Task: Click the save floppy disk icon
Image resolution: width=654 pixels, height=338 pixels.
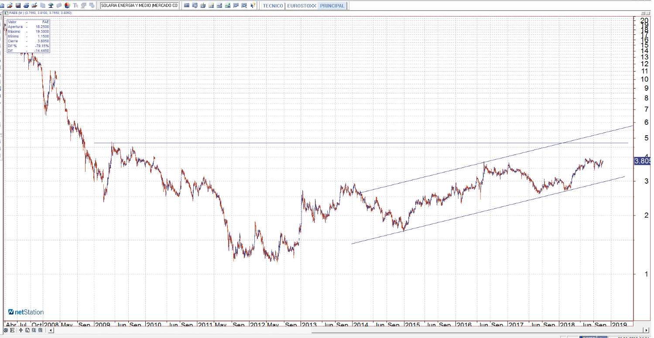Action: coord(18,6)
